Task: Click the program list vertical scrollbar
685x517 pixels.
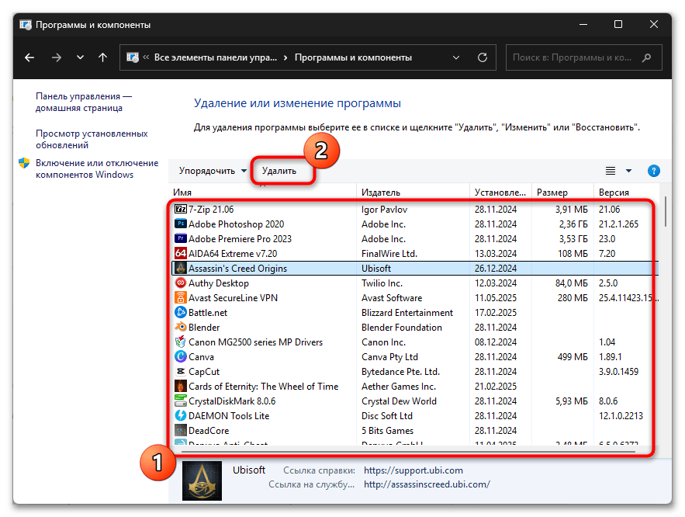Action: point(666,211)
